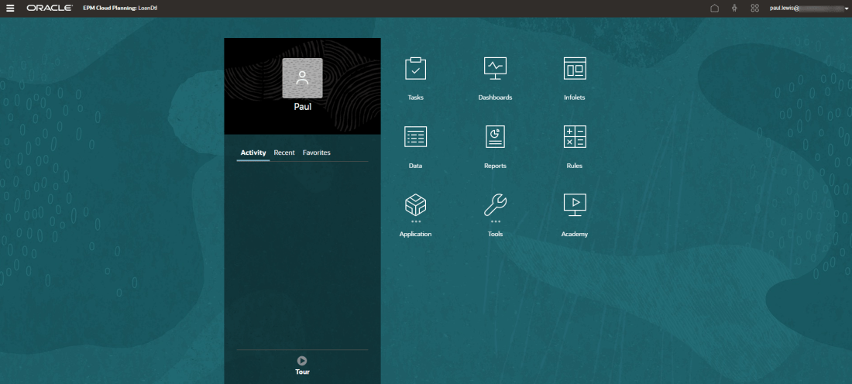This screenshot has height=384, width=852.
Task: Click Paul's profile picture placeholder
Action: pos(302,78)
